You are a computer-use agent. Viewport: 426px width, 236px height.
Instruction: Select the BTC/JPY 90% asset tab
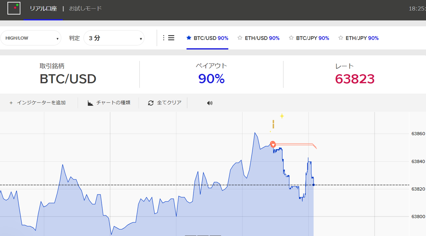coord(309,38)
